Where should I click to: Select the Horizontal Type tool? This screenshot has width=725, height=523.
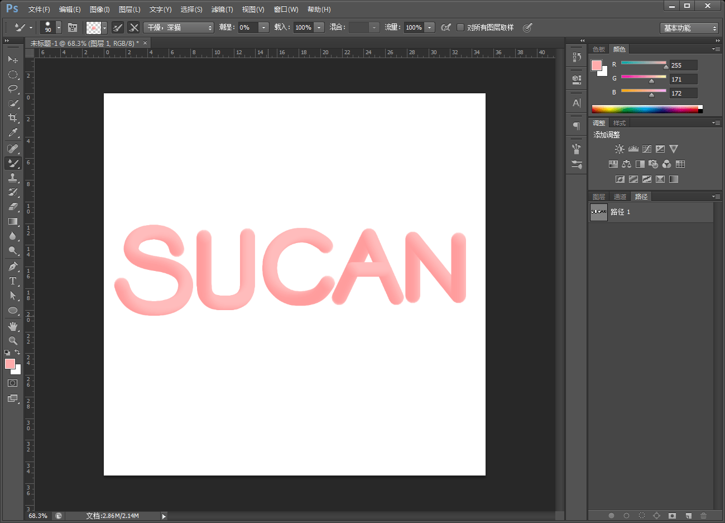click(13, 281)
